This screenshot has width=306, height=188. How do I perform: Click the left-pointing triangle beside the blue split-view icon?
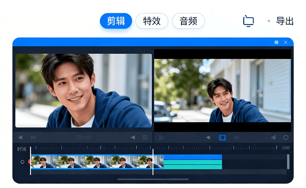click(208, 138)
